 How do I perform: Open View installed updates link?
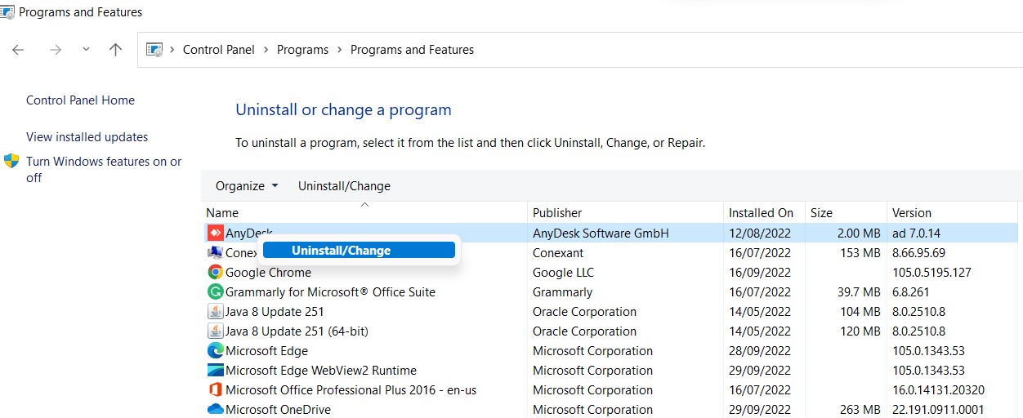87,137
